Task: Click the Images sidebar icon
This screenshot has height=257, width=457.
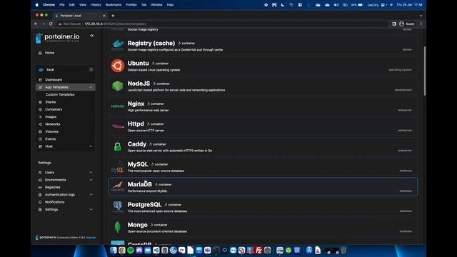Action: click(x=40, y=117)
